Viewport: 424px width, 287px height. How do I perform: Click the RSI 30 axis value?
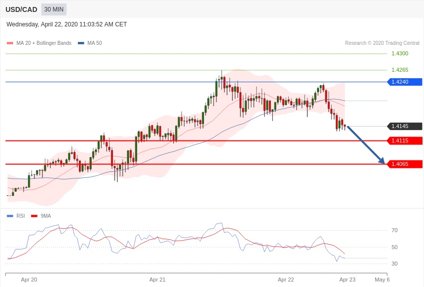click(394, 264)
